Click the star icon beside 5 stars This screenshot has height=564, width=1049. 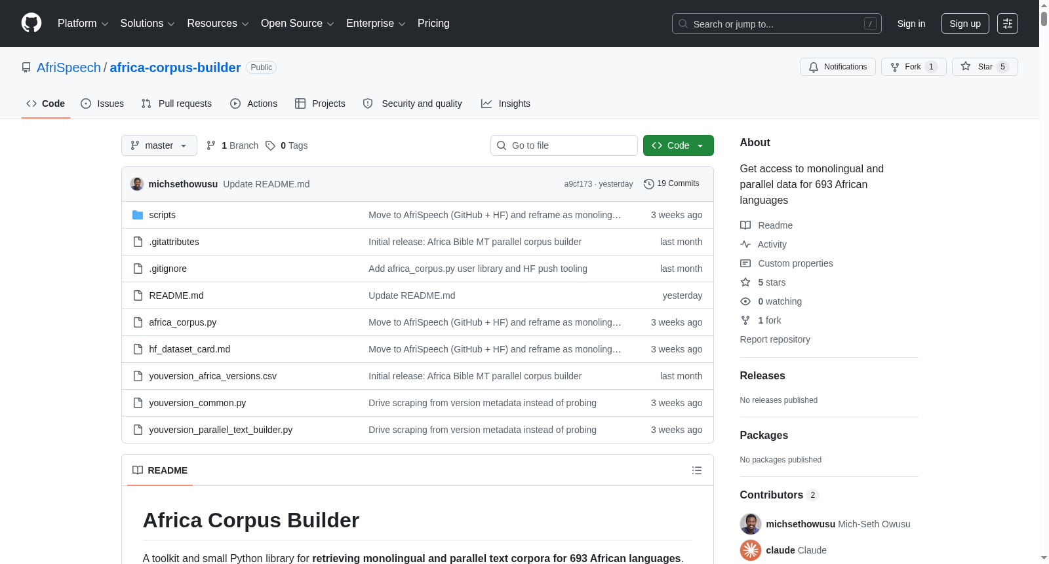(x=745, y=282)
